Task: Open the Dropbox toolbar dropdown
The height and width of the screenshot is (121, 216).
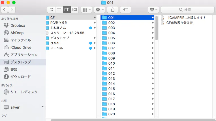Action: pyautogui.click(x=153, y=10)
